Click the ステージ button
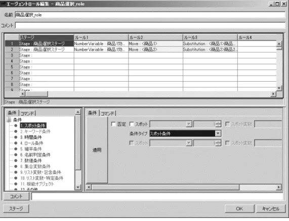 pos(16,209)
